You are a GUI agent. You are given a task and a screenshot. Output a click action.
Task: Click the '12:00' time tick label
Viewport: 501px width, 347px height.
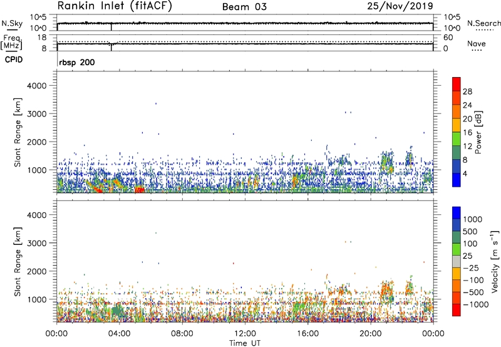click(245, 334)
